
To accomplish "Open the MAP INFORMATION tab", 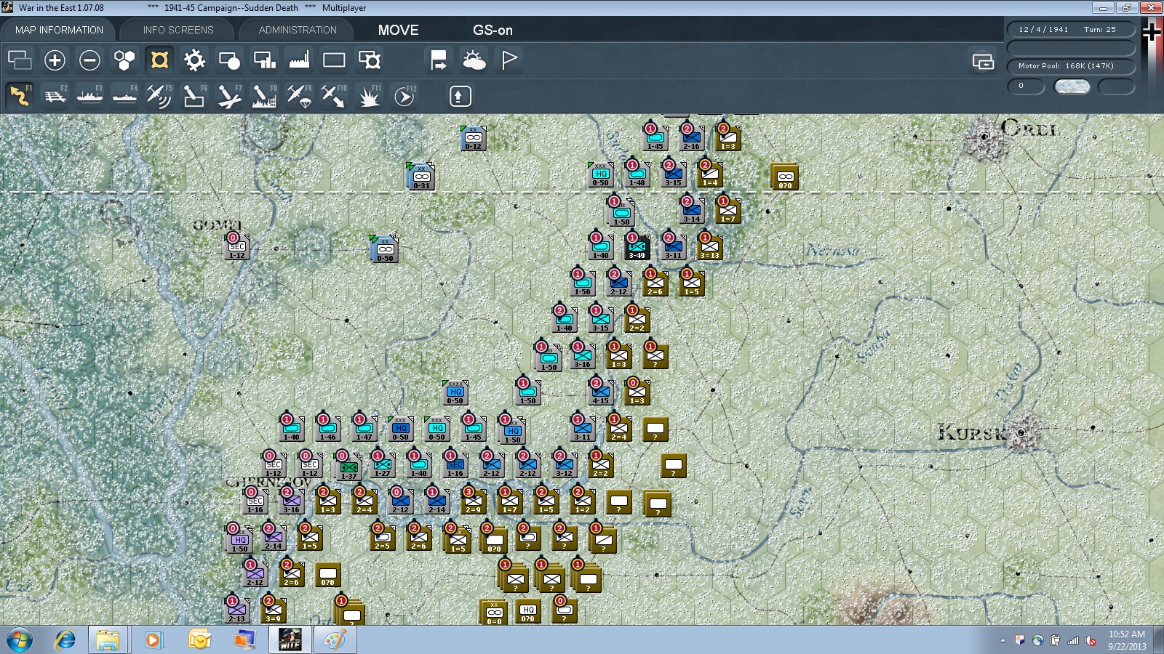I will click(x=59, y=30).
